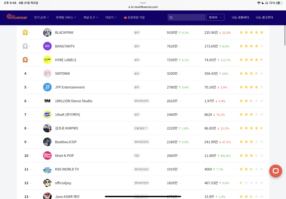Image resolution: width=286 pixels, height=199 pixels.
Task: Click the lock icon beside the URL
Action: [129, 7]
